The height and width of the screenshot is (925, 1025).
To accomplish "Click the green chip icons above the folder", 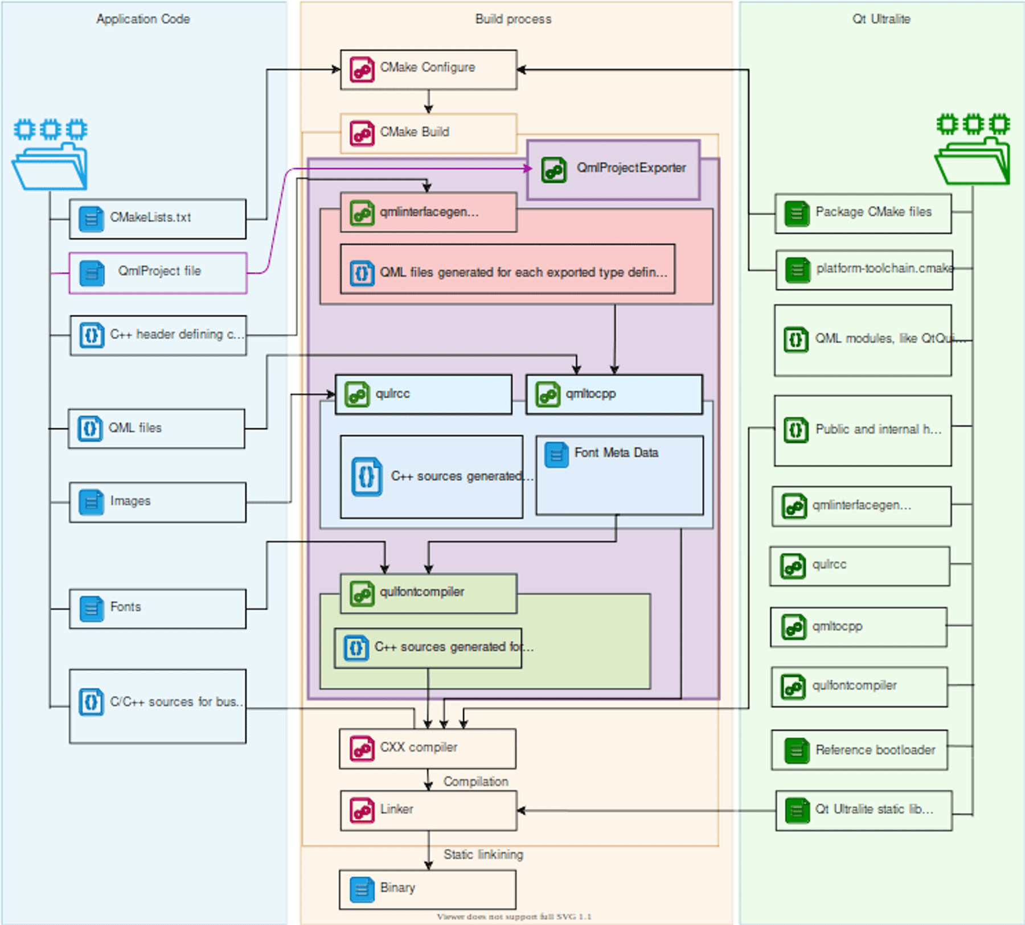I will point(973,124).
